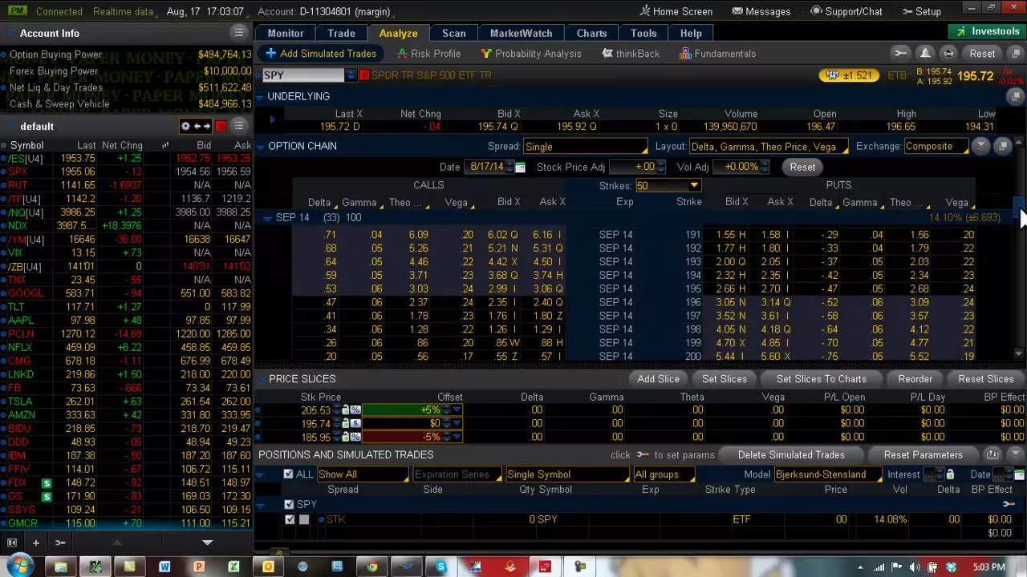Viewport: 1027px width, 577px height.
Task: Click the percent icon on 185.95 price slice
Action: pos(355,437)
